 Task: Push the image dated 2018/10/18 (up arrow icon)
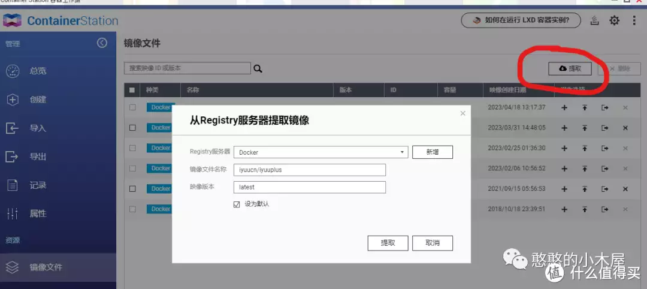pyautogui.click(x=584, y=209)
